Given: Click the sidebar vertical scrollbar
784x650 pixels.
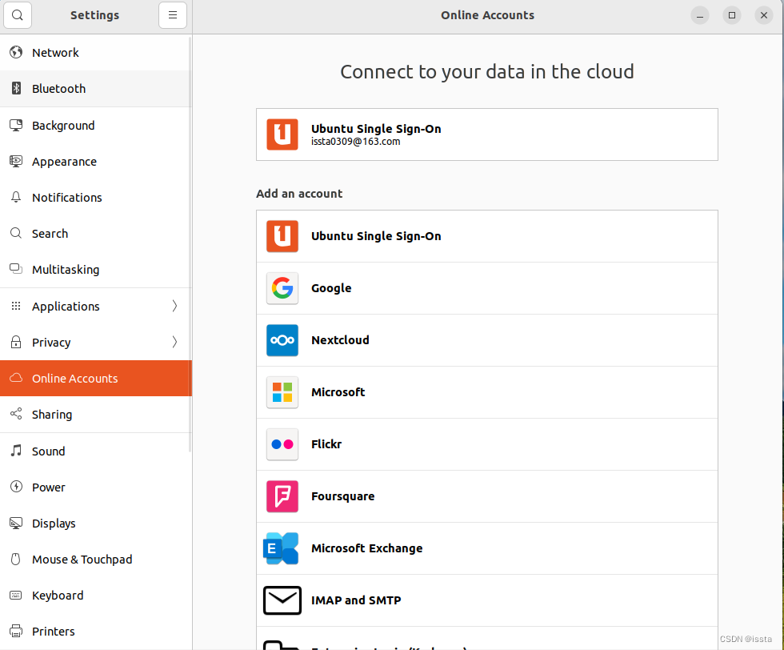Looking at the screenshot, I should pyautogui.click(x=190, y=244).
